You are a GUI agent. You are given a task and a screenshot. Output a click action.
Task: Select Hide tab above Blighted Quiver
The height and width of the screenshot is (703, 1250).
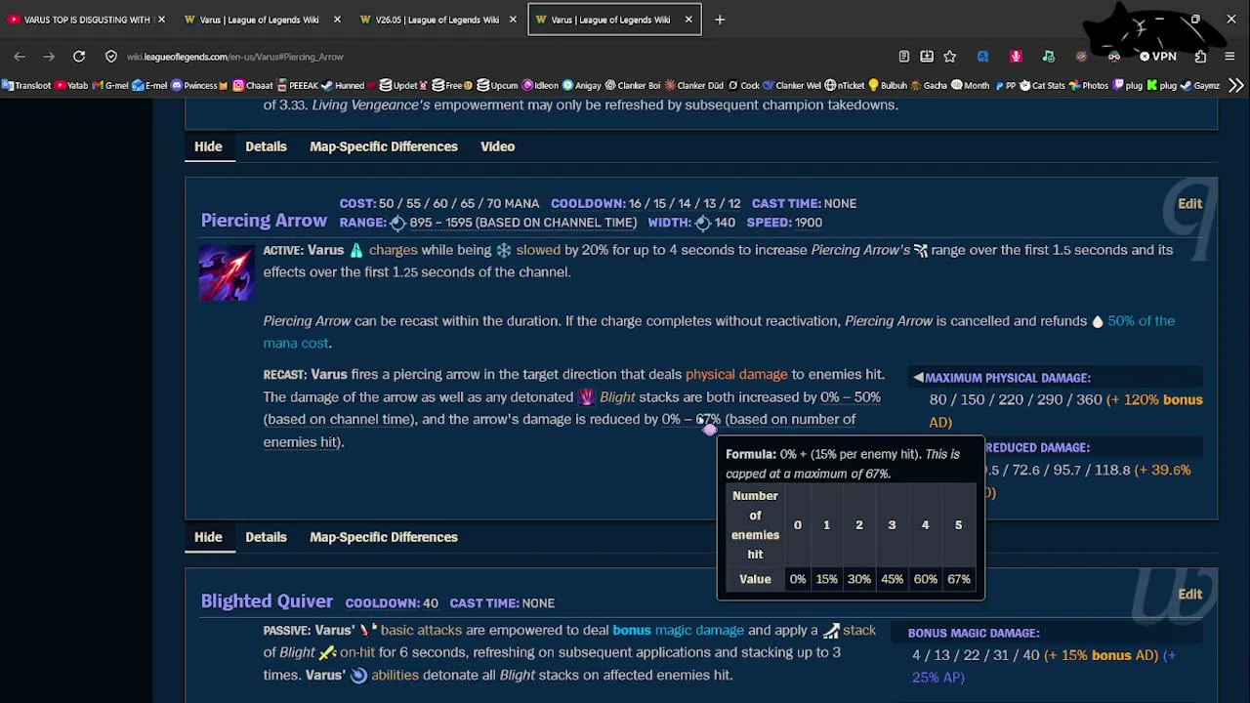point(208,537)
